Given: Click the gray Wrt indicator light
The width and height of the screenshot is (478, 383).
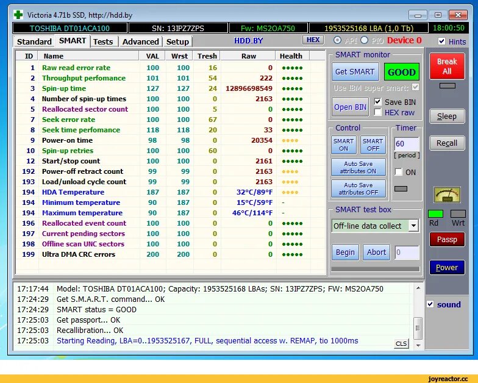Looking at the screenshot, I should coord(458,213).
